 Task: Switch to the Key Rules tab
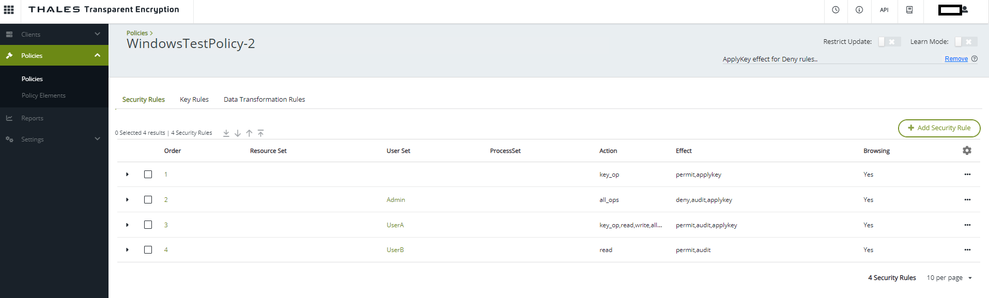click(x=194, y=100)
